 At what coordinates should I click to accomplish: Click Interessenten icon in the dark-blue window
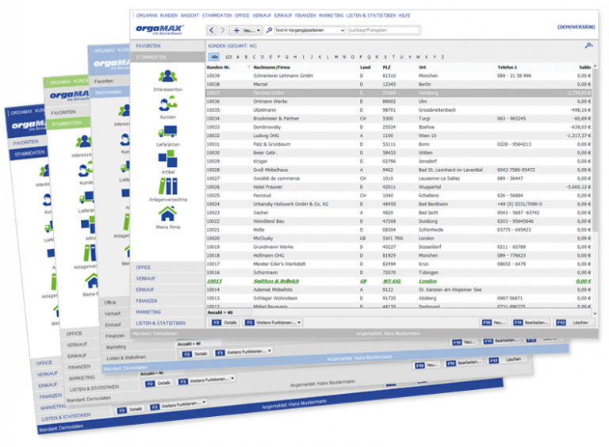click(x=44, y=170)
